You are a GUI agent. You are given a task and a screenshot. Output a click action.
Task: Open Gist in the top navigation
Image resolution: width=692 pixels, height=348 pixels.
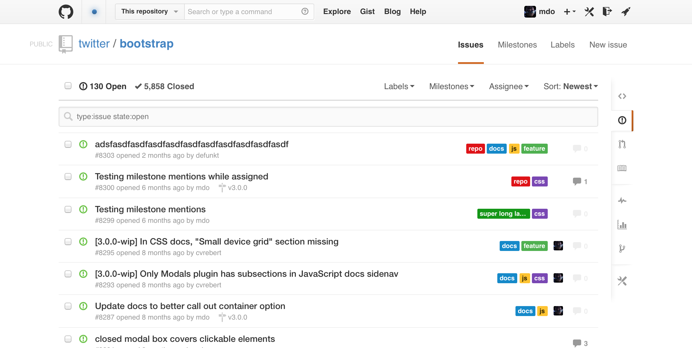367,12
